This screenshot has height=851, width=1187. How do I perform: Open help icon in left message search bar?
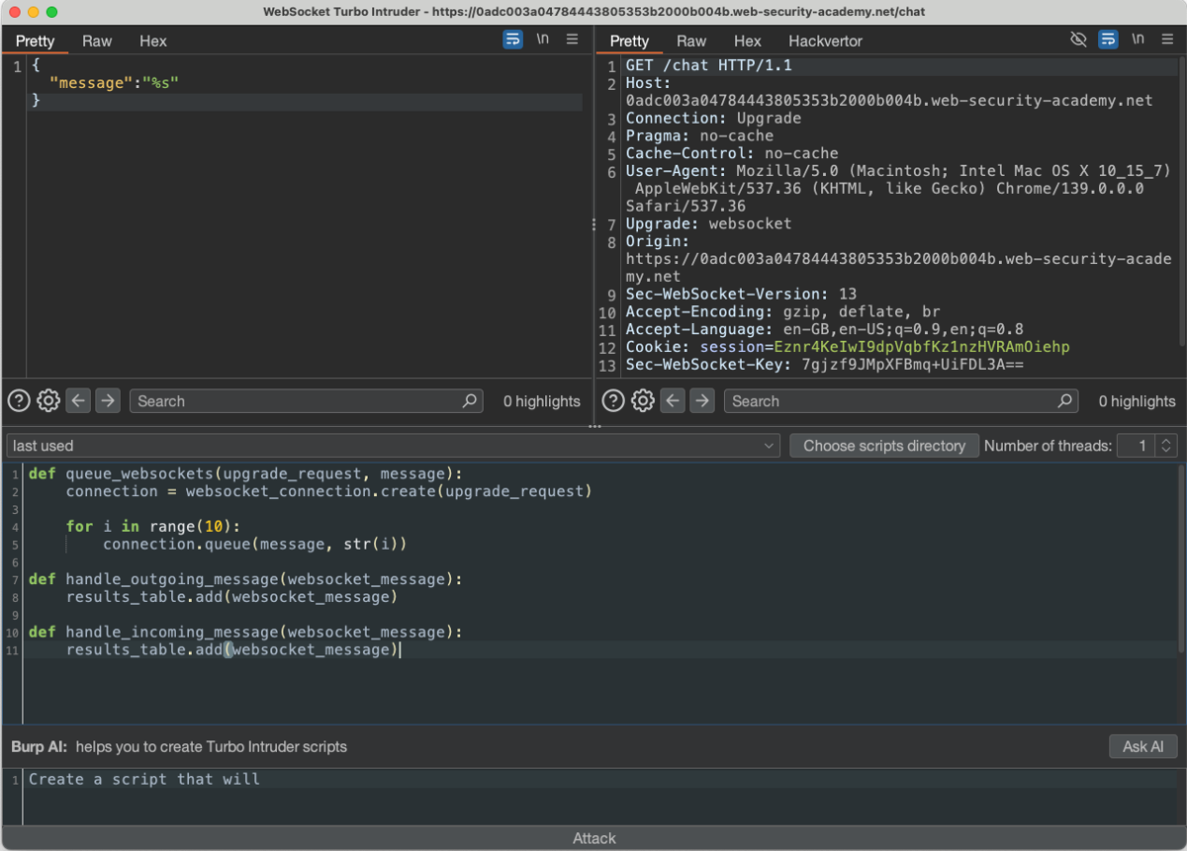click(19, 400)
